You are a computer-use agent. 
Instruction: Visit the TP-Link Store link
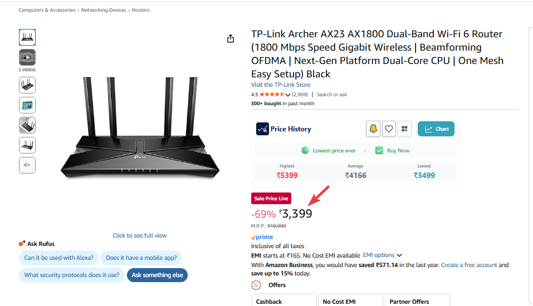(x=281, y=85)
